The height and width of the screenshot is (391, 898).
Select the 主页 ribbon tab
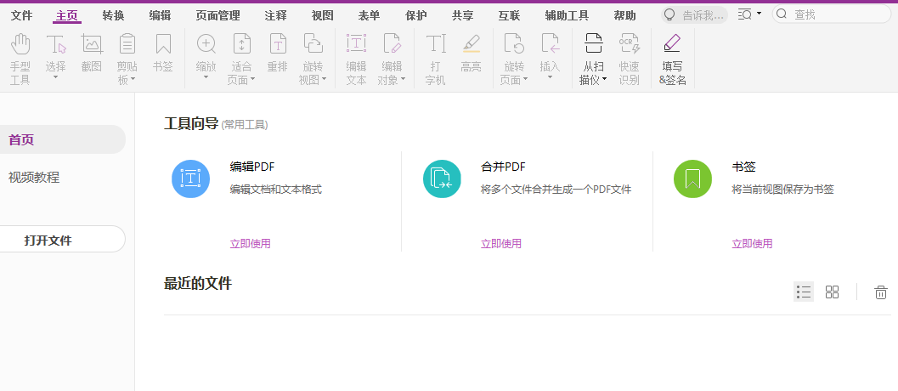click(67, 15)
